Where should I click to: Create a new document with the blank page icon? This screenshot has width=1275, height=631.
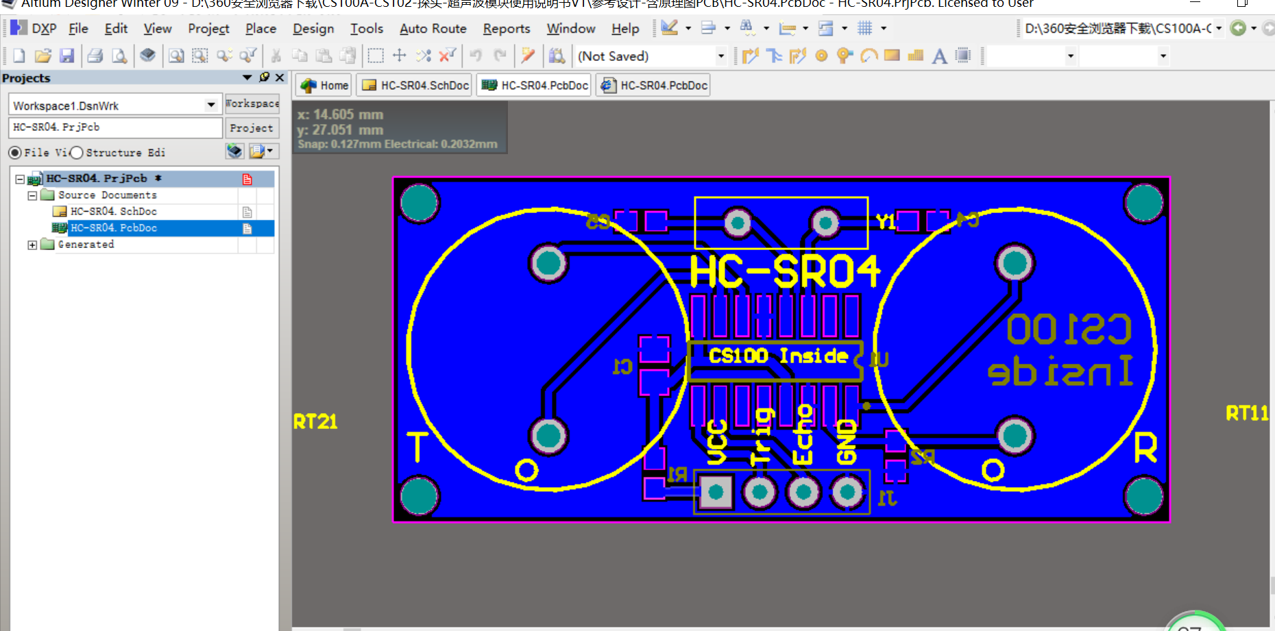19,55
